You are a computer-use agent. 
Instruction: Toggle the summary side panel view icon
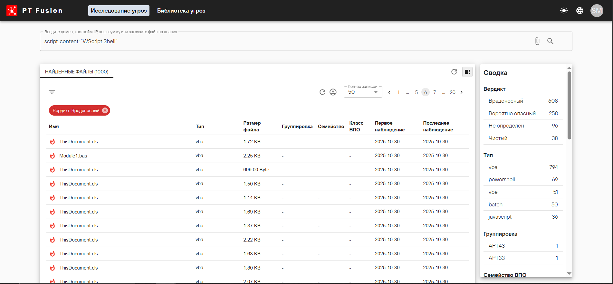click(467, 72)
